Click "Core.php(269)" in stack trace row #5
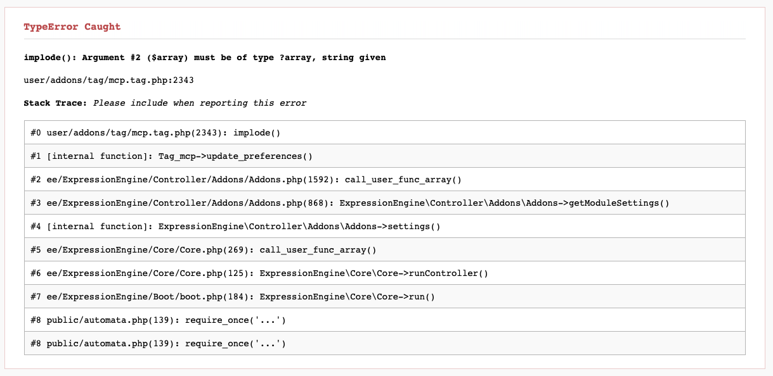The image size is (773, 376). tap(214, 250)
